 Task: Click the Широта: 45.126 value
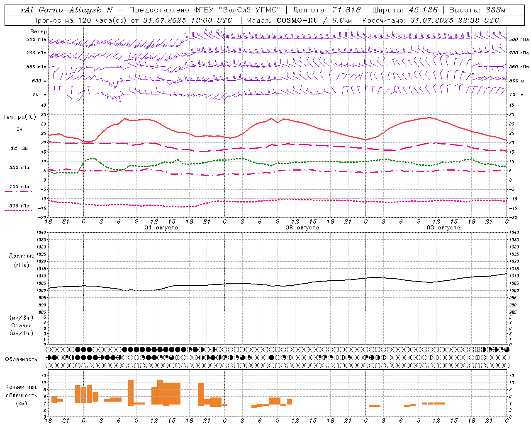[x=404, y=10]
